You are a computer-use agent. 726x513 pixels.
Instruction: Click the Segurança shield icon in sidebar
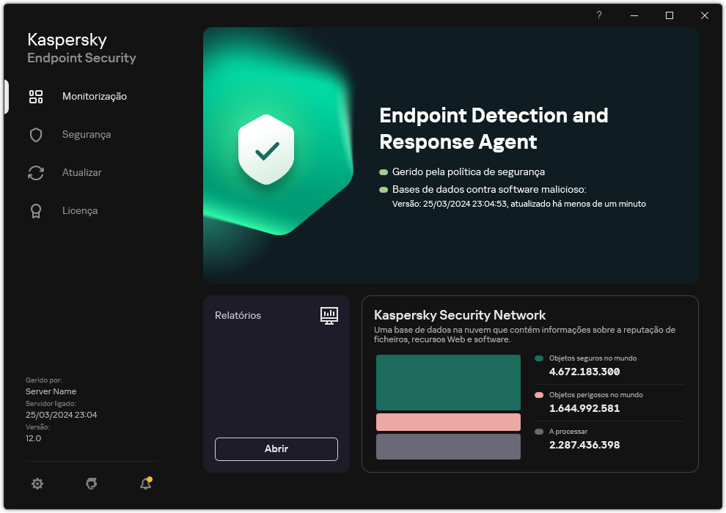pyautogui.click(x=36, y=135)
